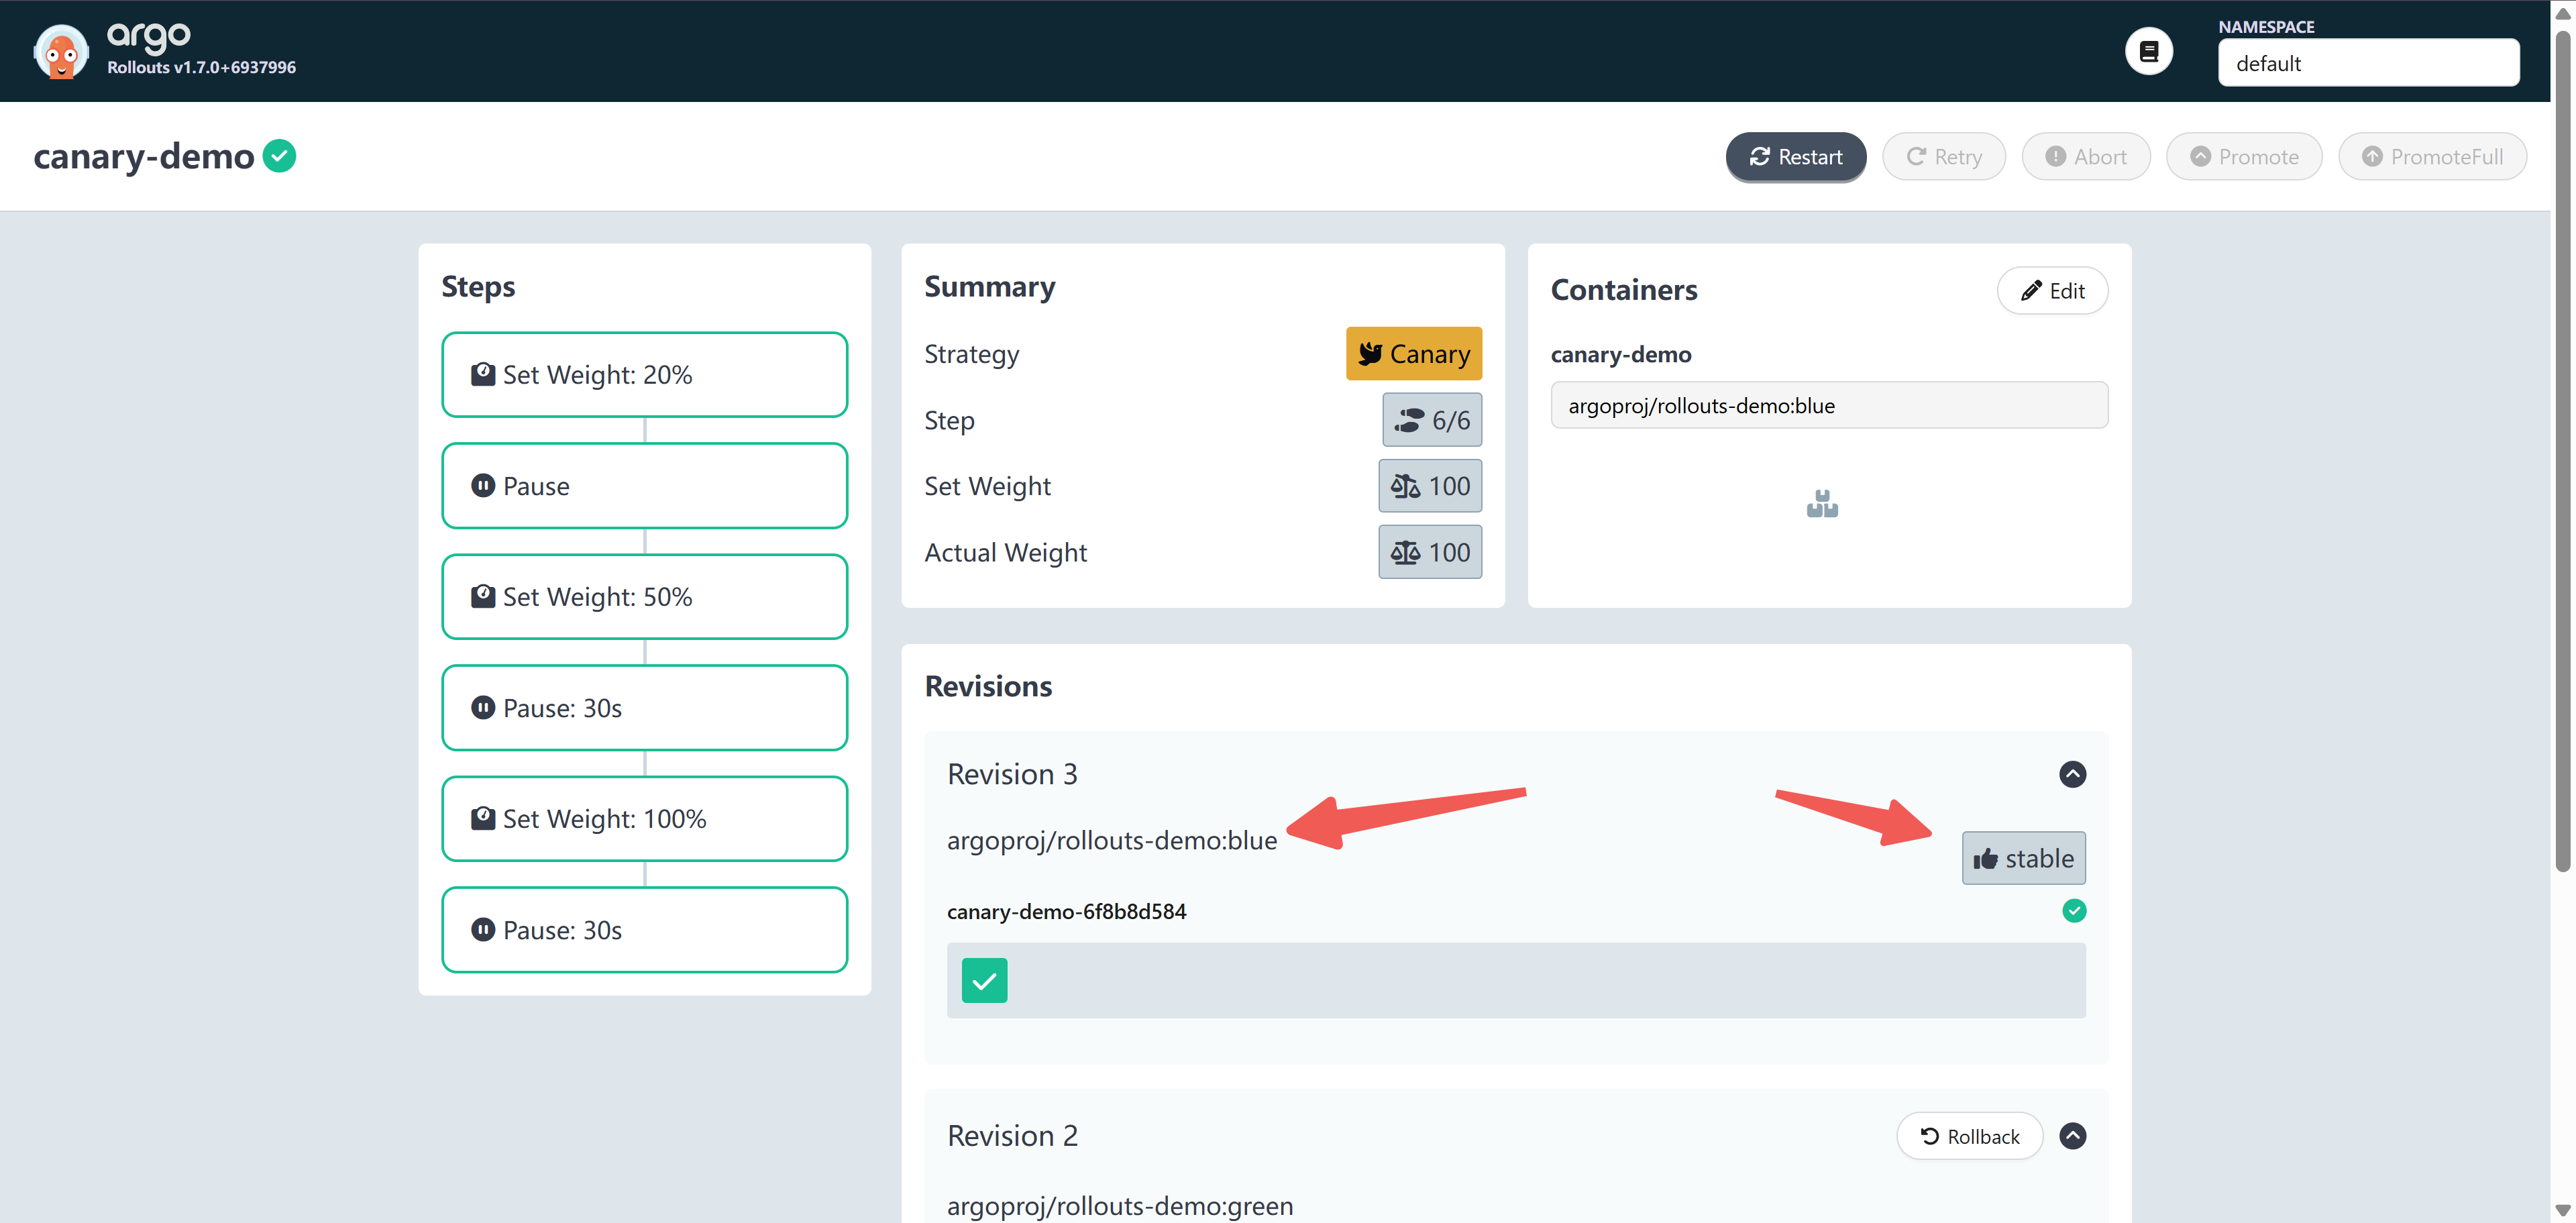Click the argoproj/rollouts-demo:blue revision image text
Screen dimensions: 2576x1223
[1111, 840]
